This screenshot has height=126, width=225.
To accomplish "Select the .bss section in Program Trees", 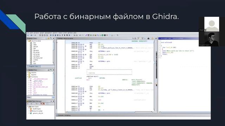I will coord(34,43).
